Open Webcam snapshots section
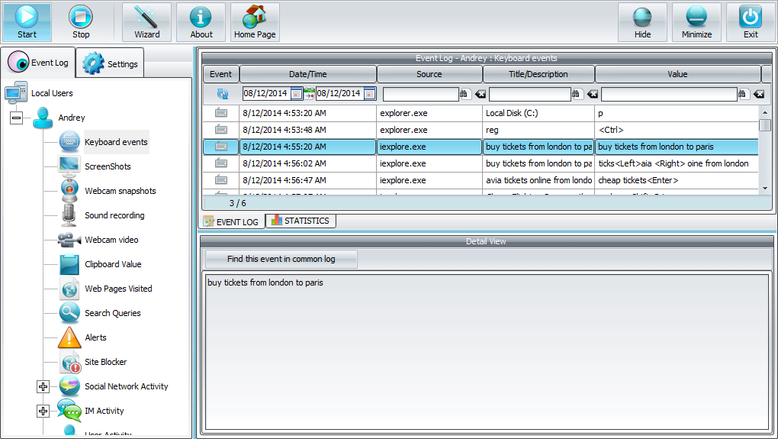Viewport: 778px width, 439px height. click(x=120, y=191)
